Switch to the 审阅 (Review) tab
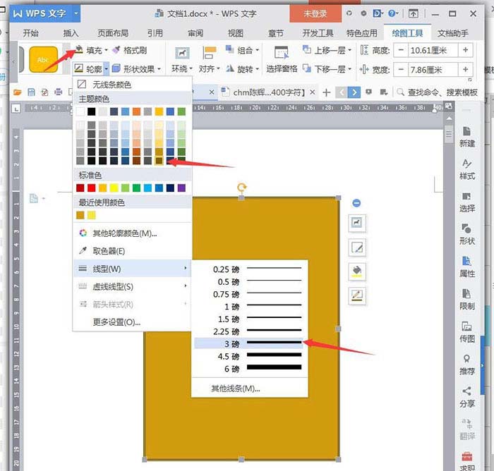 click(x=195, y=33)
